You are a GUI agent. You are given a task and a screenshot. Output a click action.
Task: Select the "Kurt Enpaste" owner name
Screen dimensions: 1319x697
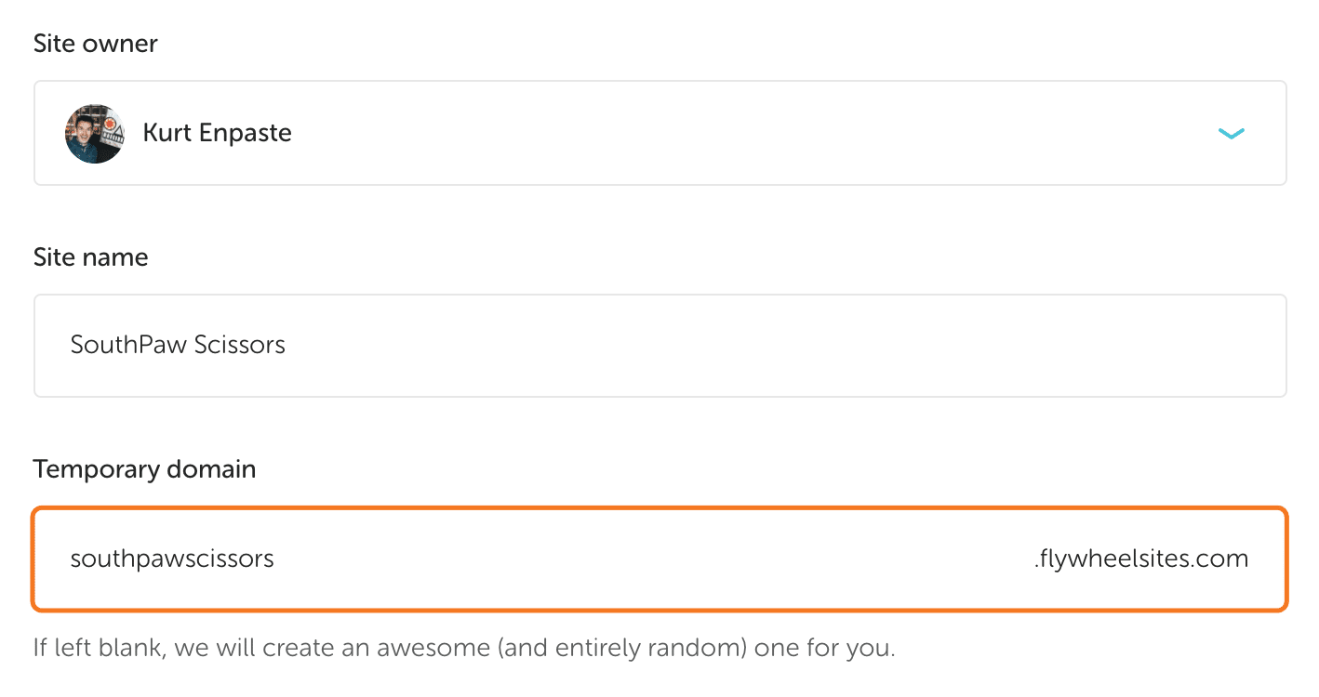[x=217, y=133]
